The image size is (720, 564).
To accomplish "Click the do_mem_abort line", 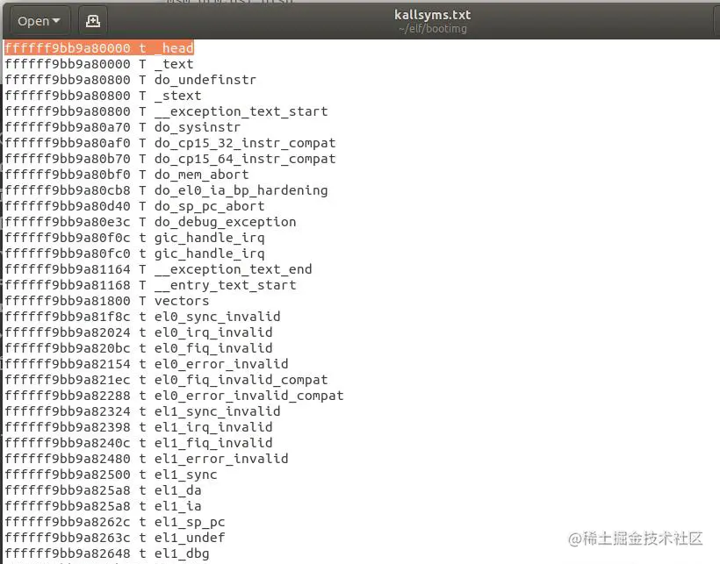I will [x=126, y=175].
